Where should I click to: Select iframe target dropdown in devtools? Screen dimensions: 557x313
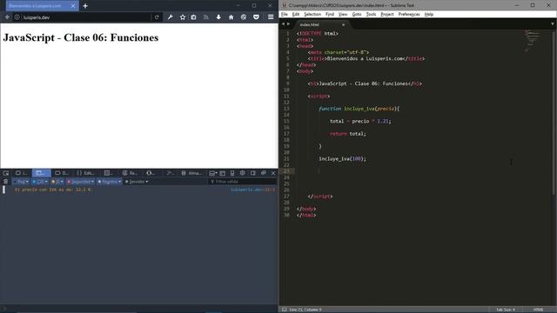click(212, 173)
